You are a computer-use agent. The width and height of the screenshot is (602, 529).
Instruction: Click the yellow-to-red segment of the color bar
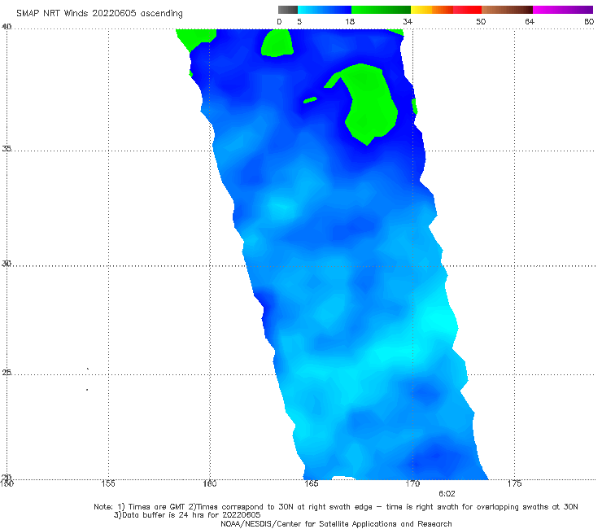coord(446,10)
